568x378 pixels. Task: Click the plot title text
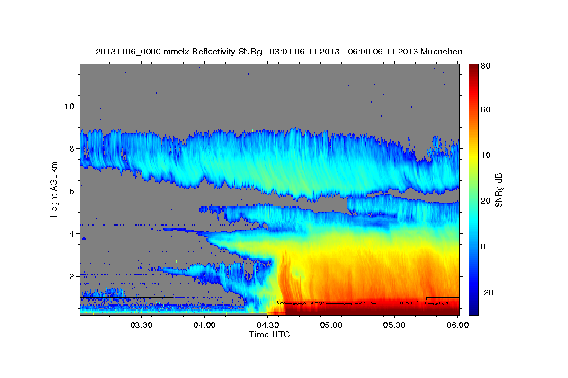point(279,52)
